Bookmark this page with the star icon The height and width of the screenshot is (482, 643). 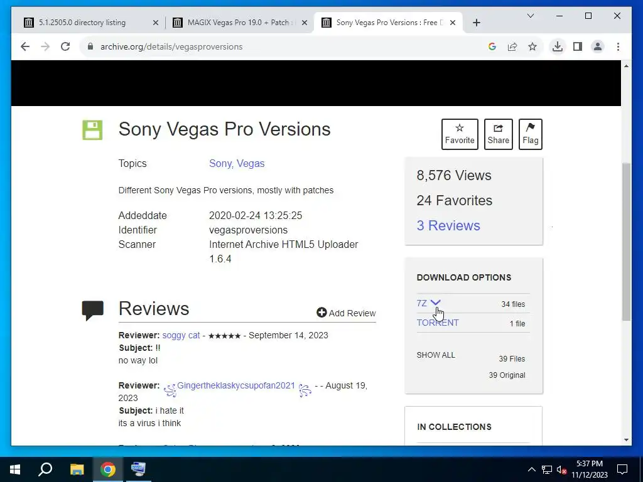(x=532, y=46)
